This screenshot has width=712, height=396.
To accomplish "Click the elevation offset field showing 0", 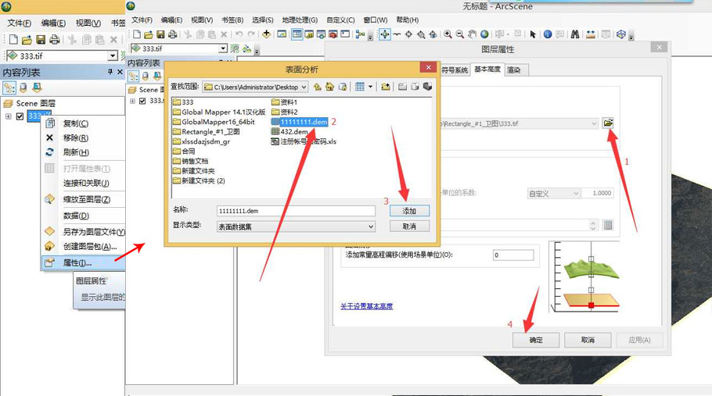I will click(513, 255).
